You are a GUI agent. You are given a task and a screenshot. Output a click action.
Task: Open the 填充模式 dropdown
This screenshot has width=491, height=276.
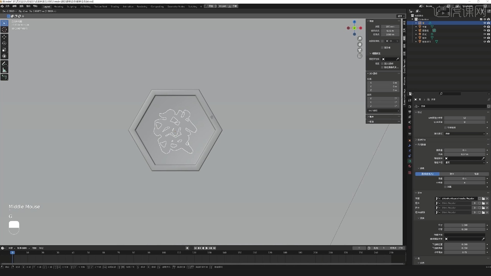point(465,134)
